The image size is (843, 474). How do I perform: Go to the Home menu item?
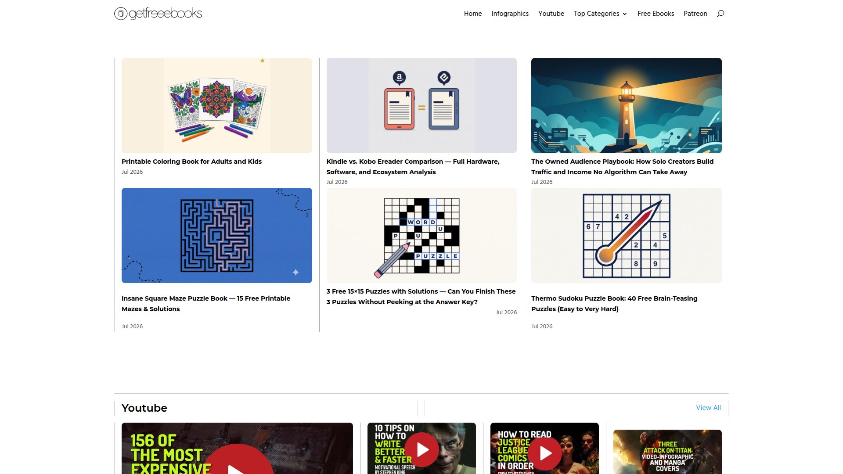point(473,14)
